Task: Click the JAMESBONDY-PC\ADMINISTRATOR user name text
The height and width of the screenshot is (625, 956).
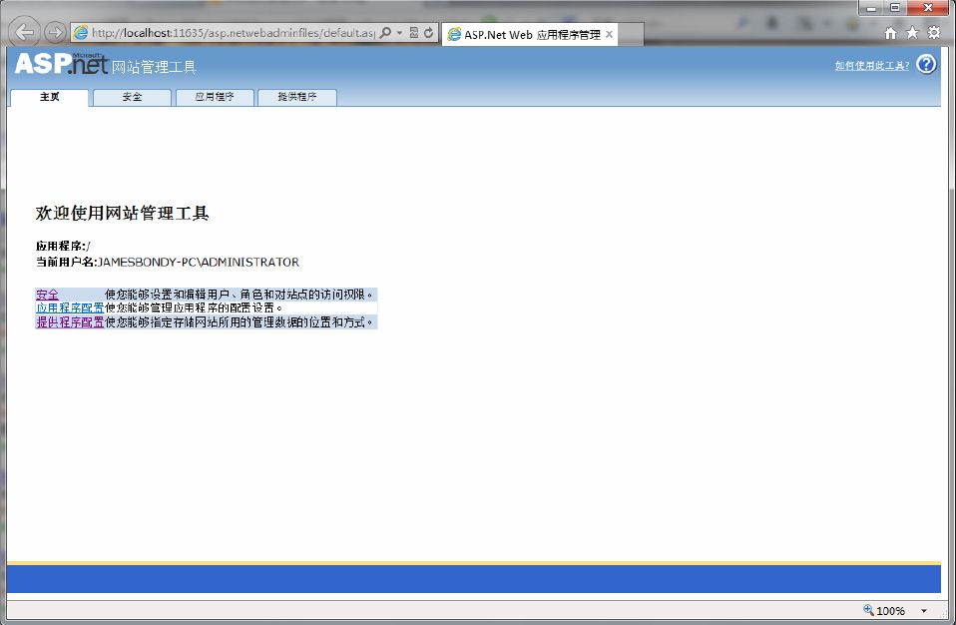Action: point(199,263)
